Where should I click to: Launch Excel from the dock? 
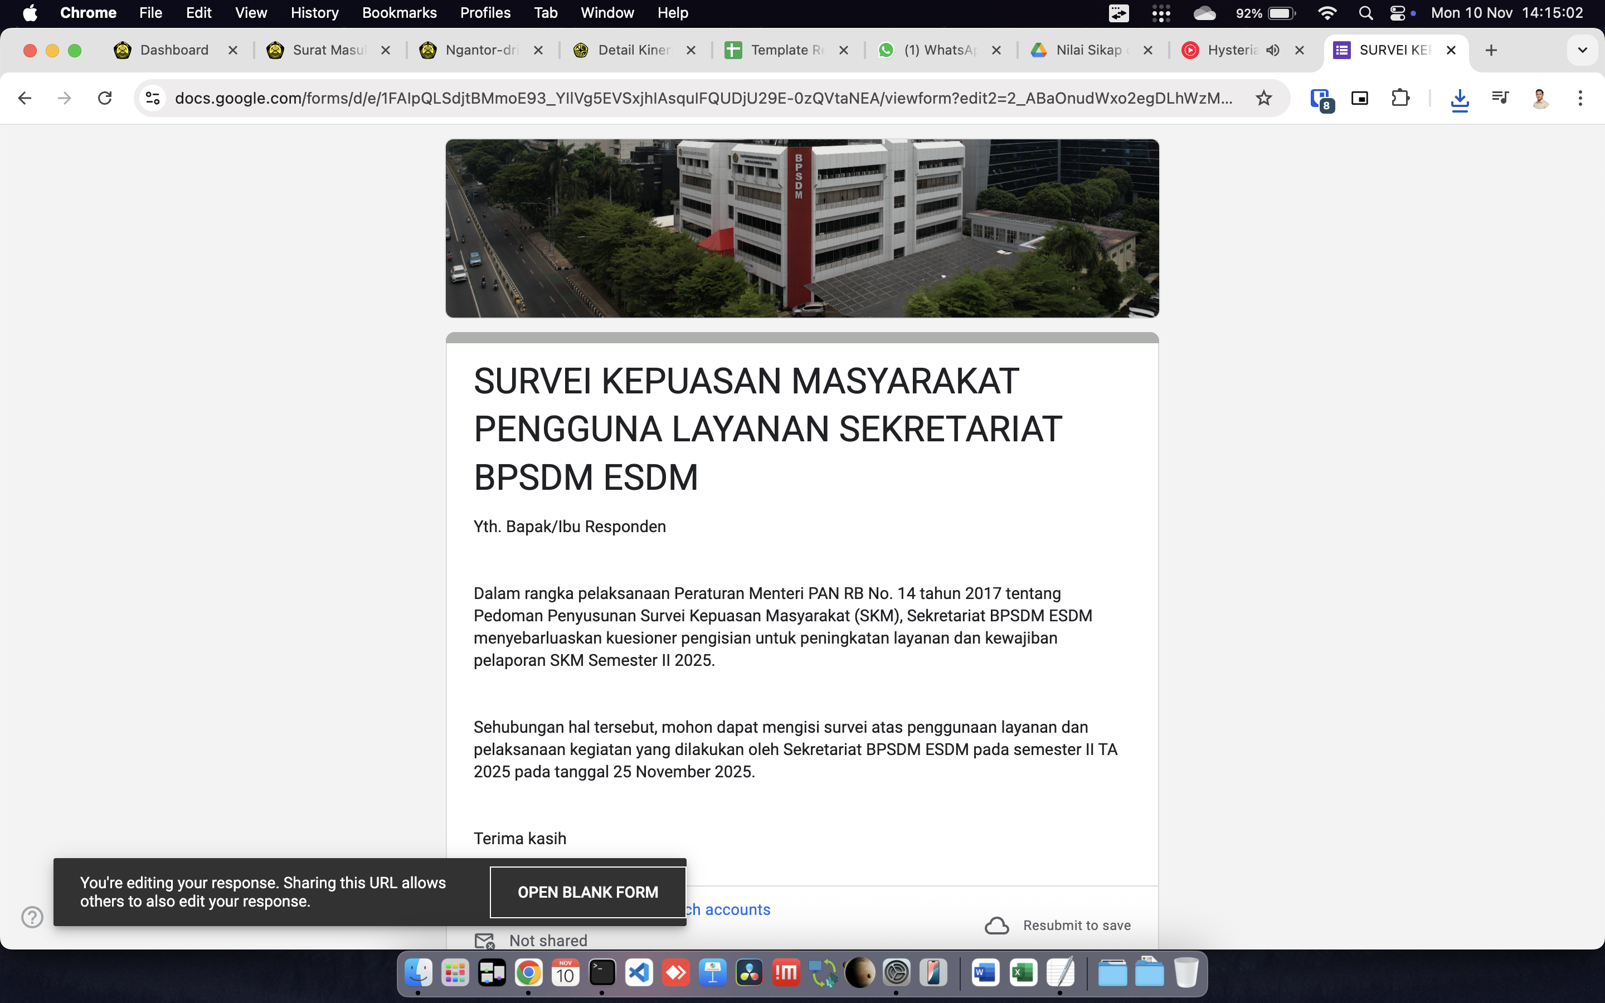coord(1022,973)
